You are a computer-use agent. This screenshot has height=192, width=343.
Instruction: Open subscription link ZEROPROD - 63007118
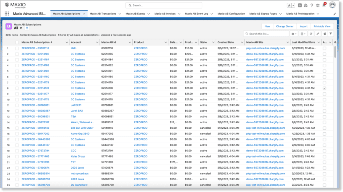[x=35, y=48]
